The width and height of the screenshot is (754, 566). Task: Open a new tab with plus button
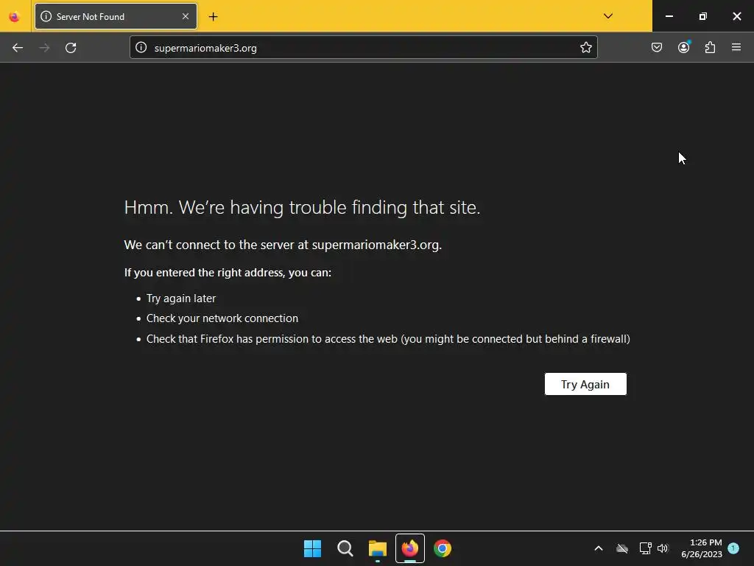(213, 17)
